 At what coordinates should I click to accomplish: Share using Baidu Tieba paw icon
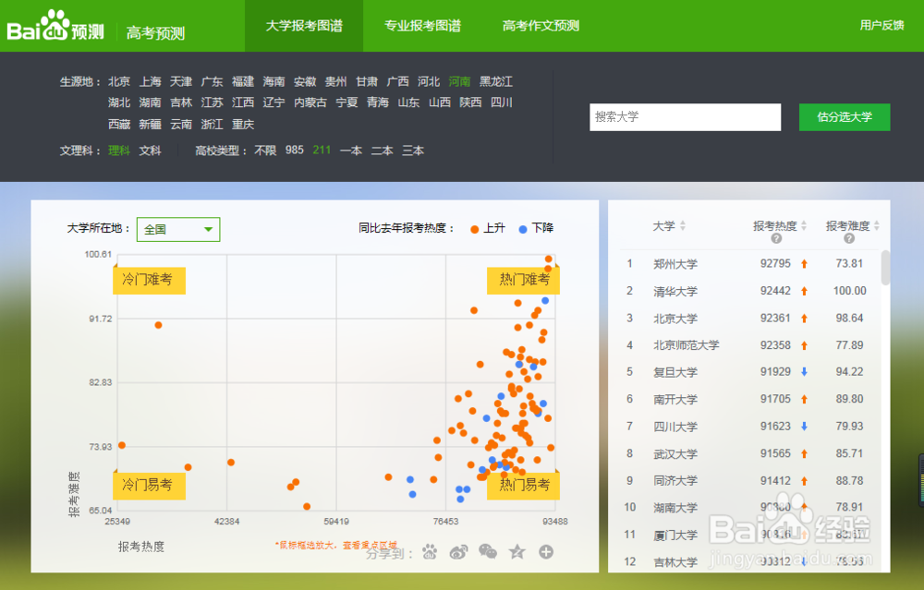(430, 552)
